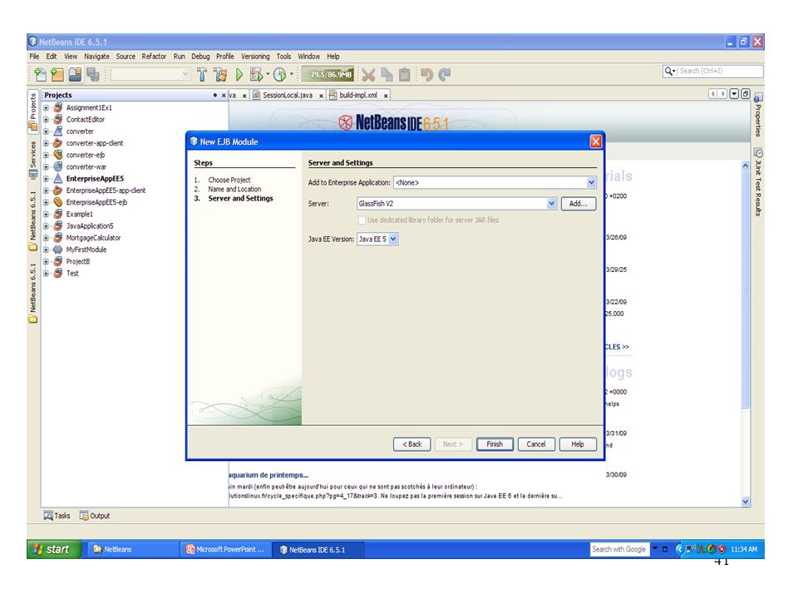This screenshot has height=599, width=798.
Task: Open the JUnit Test Results side tab
Action: 758,183
